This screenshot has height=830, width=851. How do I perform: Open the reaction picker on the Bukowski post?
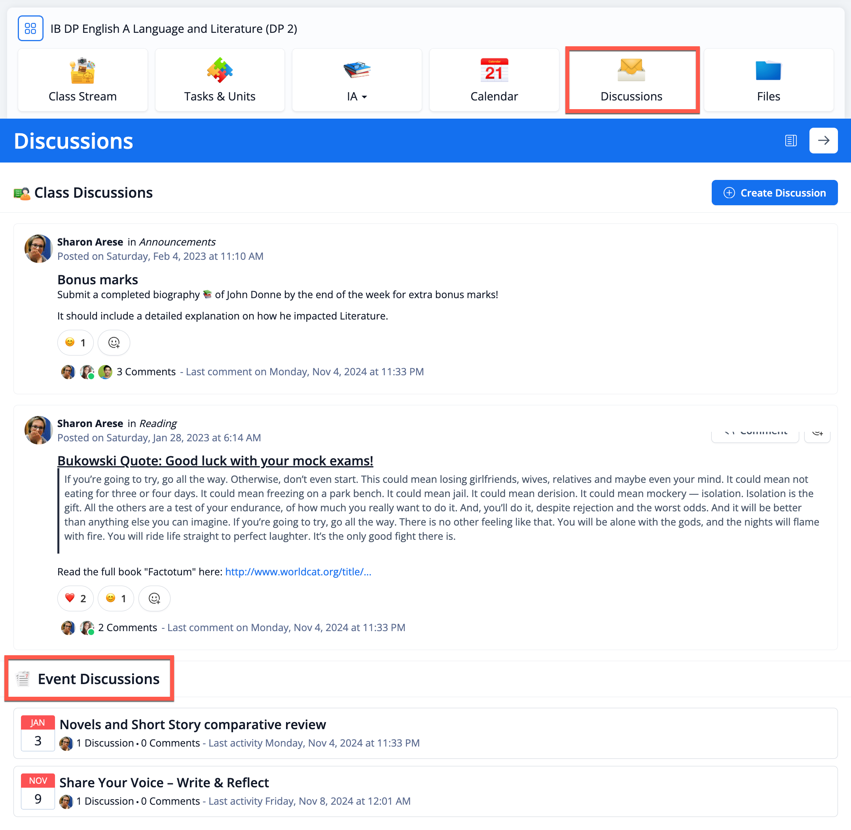click(154, 599)
